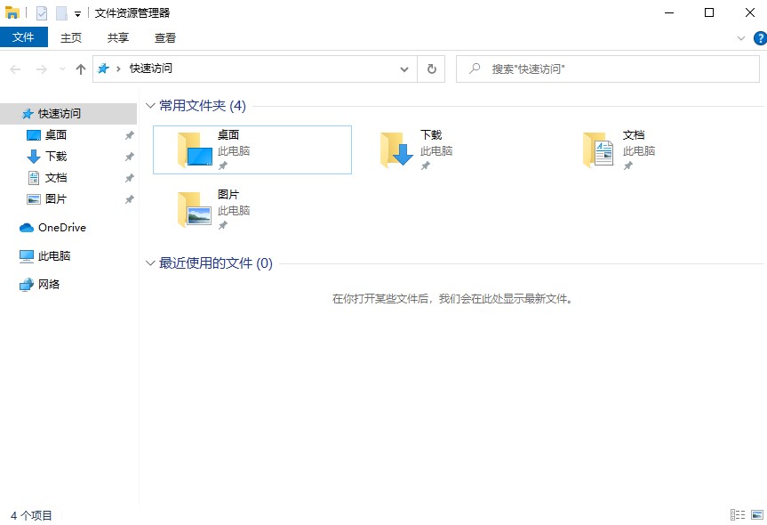The height and width of the screenshot is (525, 767).
Task: Switch to the 查看 ribbon tab
Action: (164, 37)
